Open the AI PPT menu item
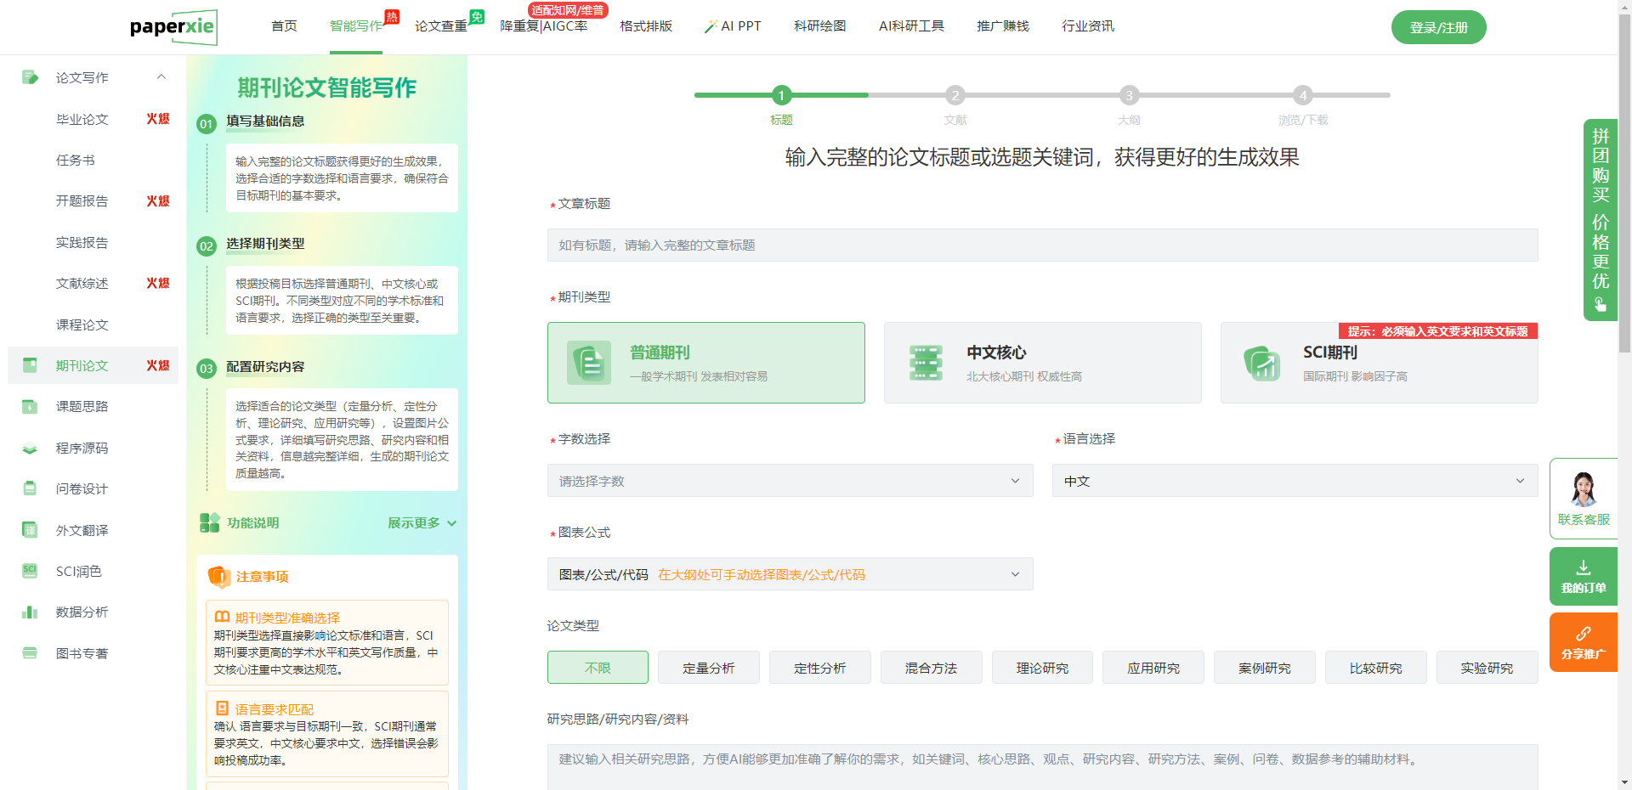1632x790 pixels. (733, 26)
